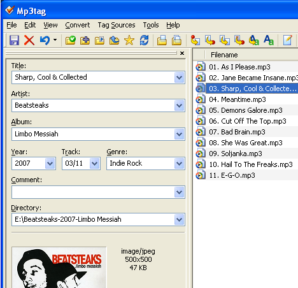
Task: Click file icon beside 09. Soljanka.mp3
Action: [x=201, y=154]
